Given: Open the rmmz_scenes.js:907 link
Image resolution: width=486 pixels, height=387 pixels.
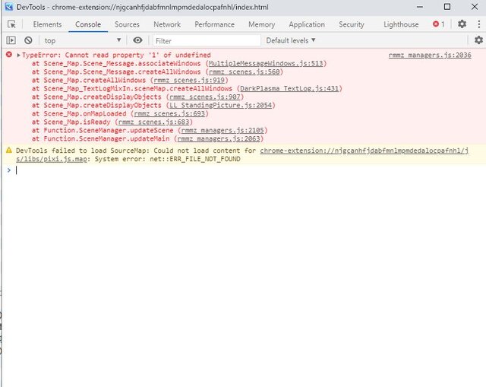Looking at the screenshot, I should click(x=204, y=97).
